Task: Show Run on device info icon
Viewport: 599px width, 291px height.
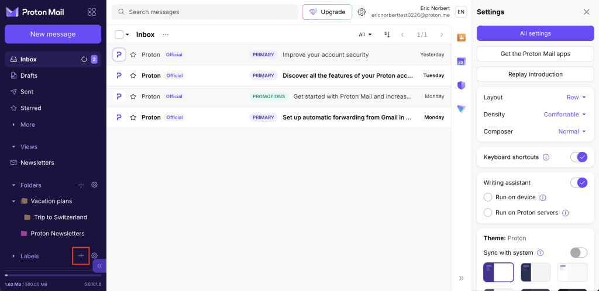Action: pyautogui.click(x=542, y=198)
